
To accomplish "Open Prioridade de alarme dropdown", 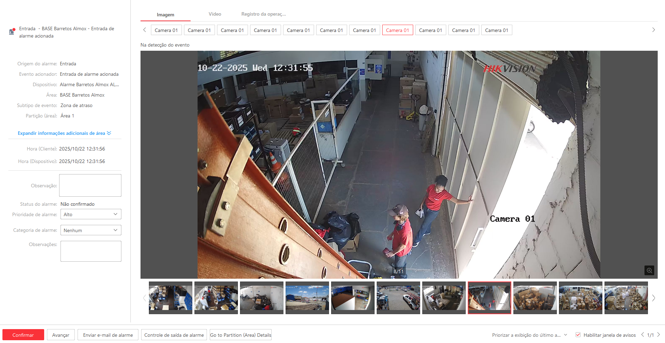I will pos(91,214).
